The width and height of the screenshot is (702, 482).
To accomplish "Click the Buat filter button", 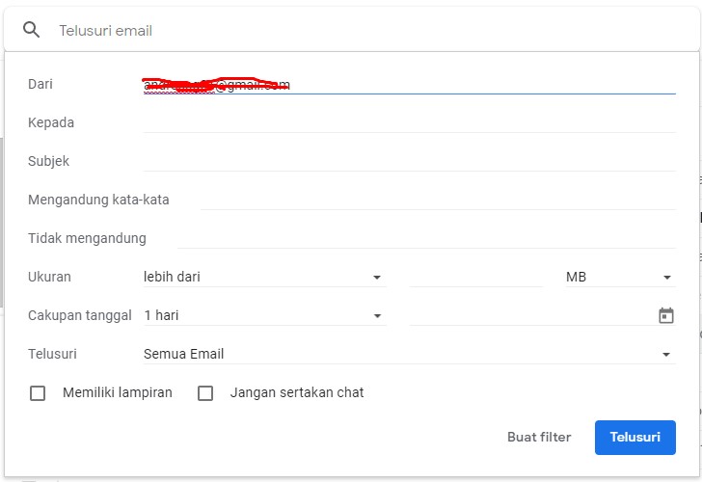I will [539, 437].
